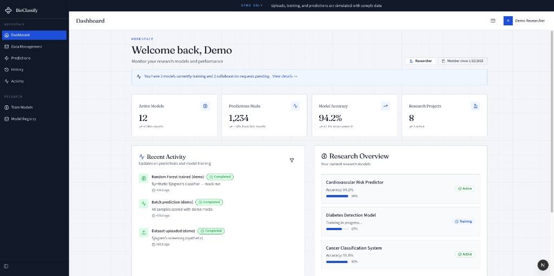Click the Random Forest trained (demo) title
Viewport: 554px width, 276px height.
click(178, 177)
